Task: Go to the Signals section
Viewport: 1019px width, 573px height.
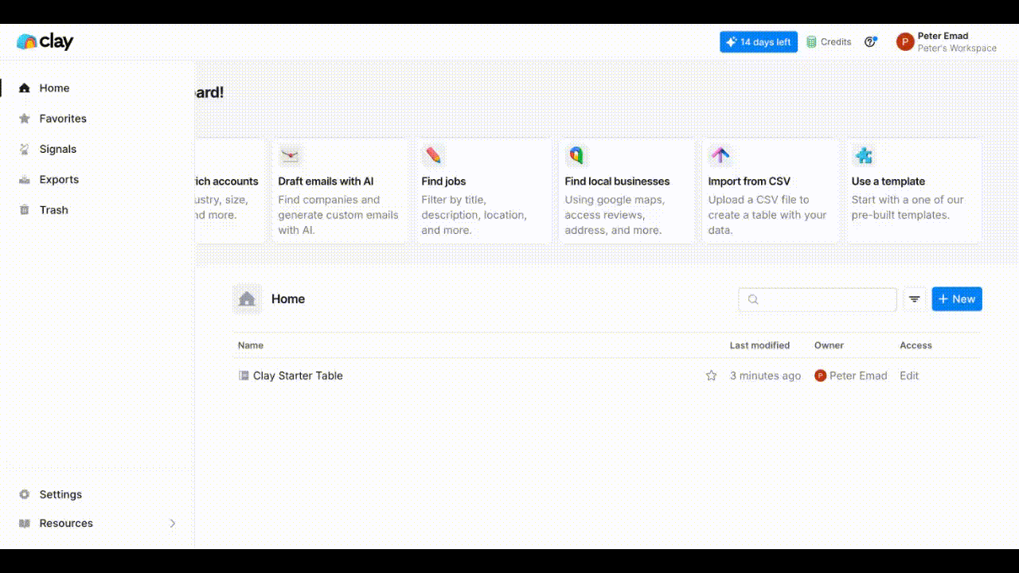Action: tap(57, 149)
